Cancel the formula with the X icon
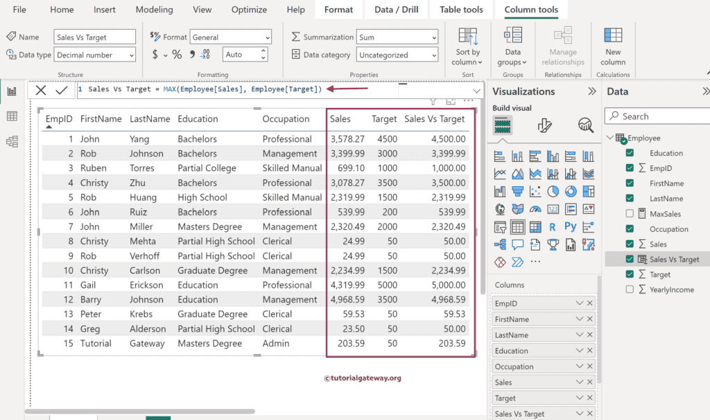 (x=41, y=90)
